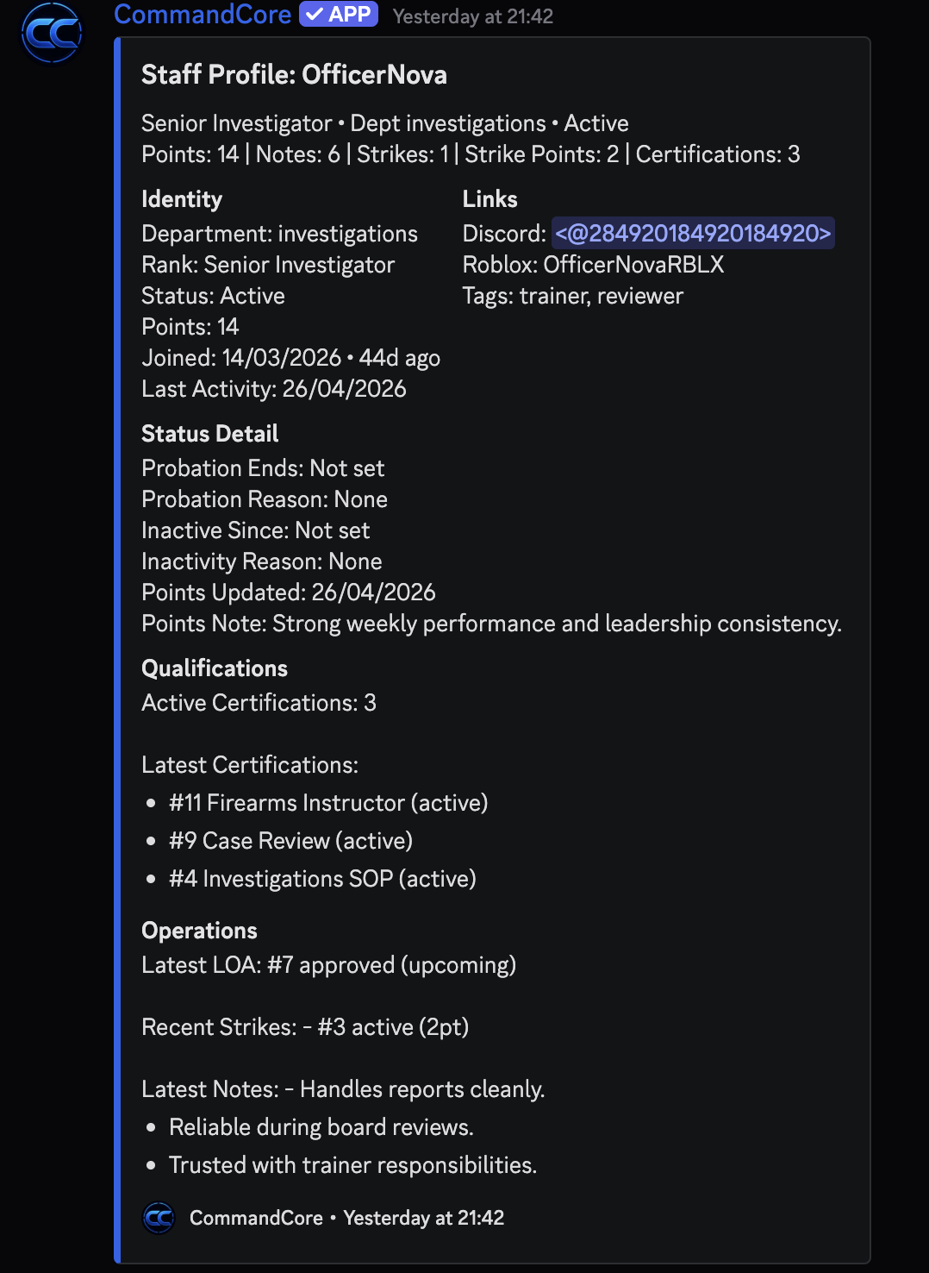
Task: Open the Identity section header
Action: tap(182, 199)
